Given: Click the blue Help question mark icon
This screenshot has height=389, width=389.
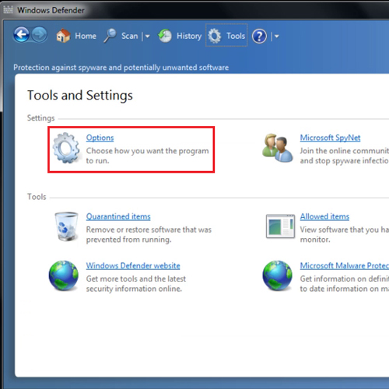Looking at the screenshot, I should (x=259, y=36).
